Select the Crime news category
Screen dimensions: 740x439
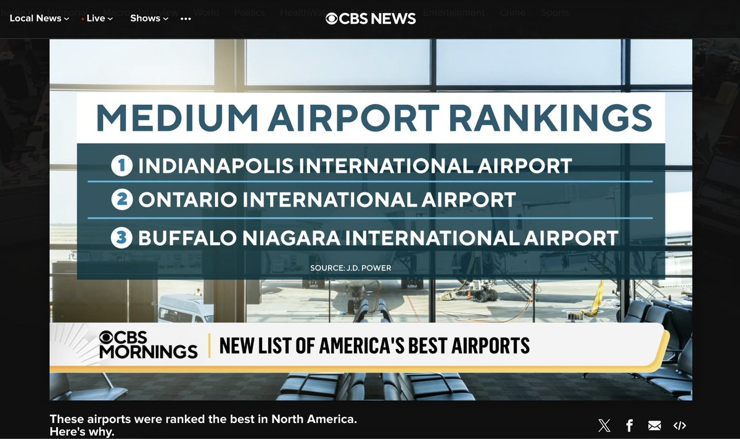click(512, 12)
